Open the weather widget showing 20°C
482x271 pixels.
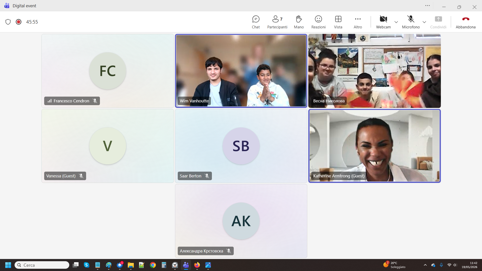tap(394, 265)
